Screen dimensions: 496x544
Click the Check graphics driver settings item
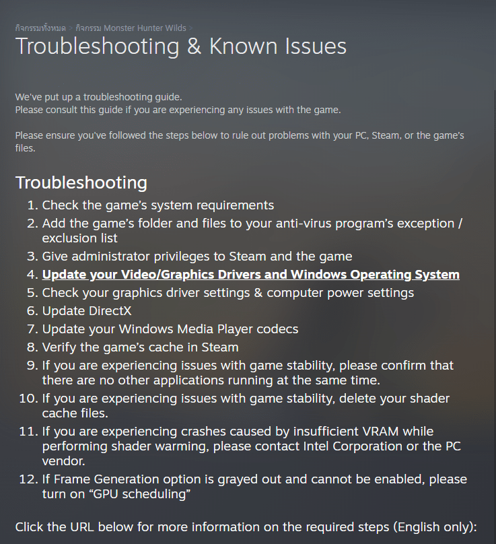tap(228, 293)
